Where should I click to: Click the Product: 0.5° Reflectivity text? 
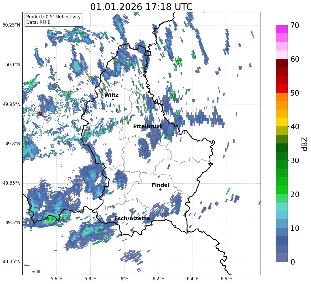click(53, 17)
